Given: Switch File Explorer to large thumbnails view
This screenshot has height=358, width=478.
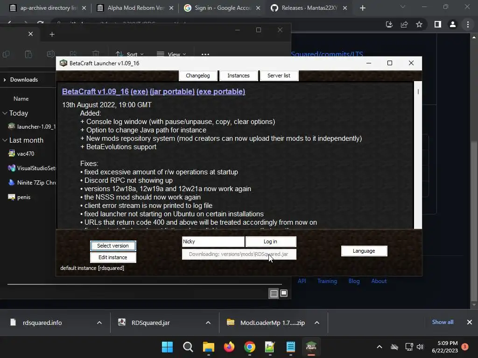Looking at the screenshot, I should coord(284,293).
